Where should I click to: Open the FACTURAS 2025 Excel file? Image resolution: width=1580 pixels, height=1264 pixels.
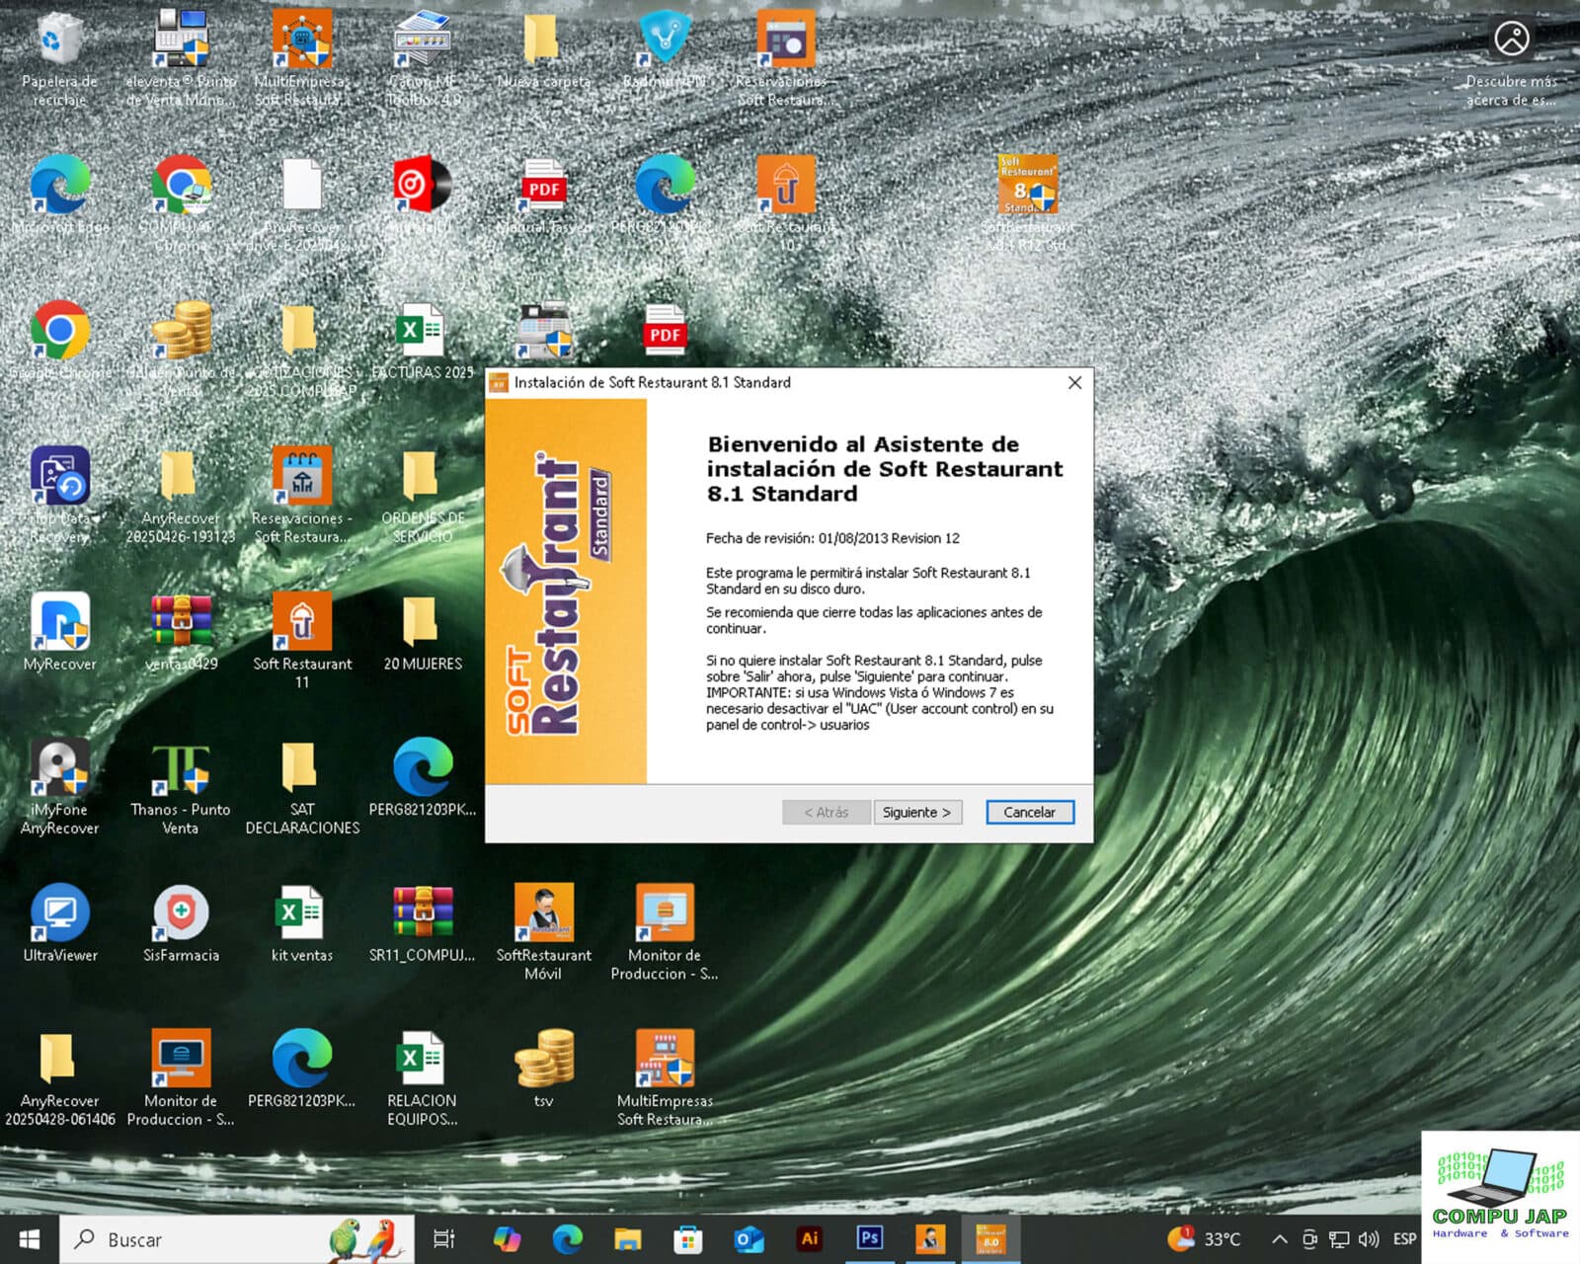423,332
